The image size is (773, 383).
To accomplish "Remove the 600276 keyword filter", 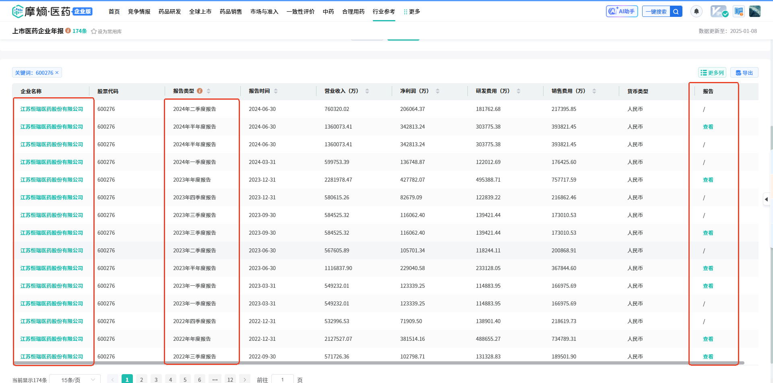I will (x=57, y=73).
